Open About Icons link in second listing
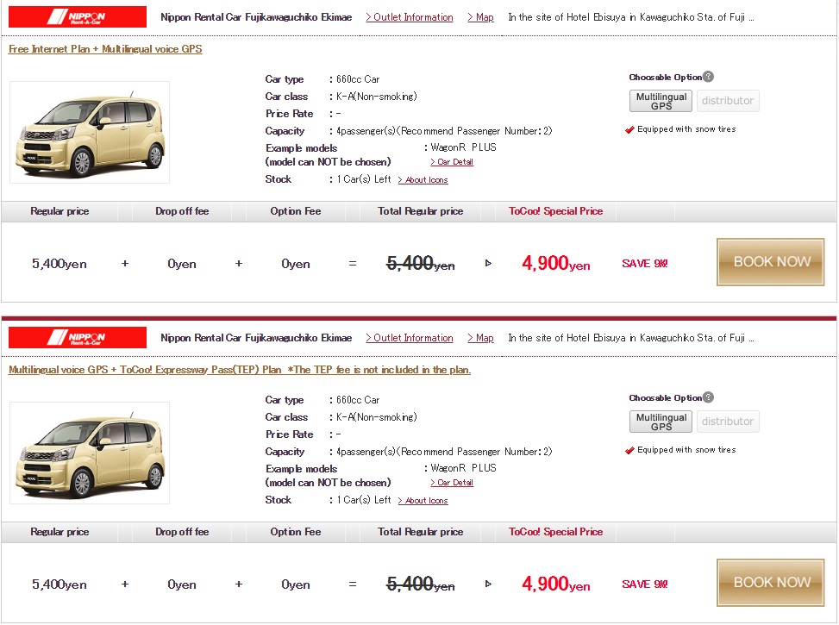This screenshot has height=625, width=839. [423, 500]
